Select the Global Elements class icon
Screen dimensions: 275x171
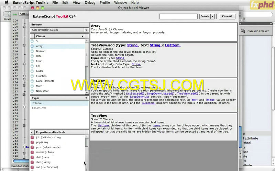click(x=32, y=81)
